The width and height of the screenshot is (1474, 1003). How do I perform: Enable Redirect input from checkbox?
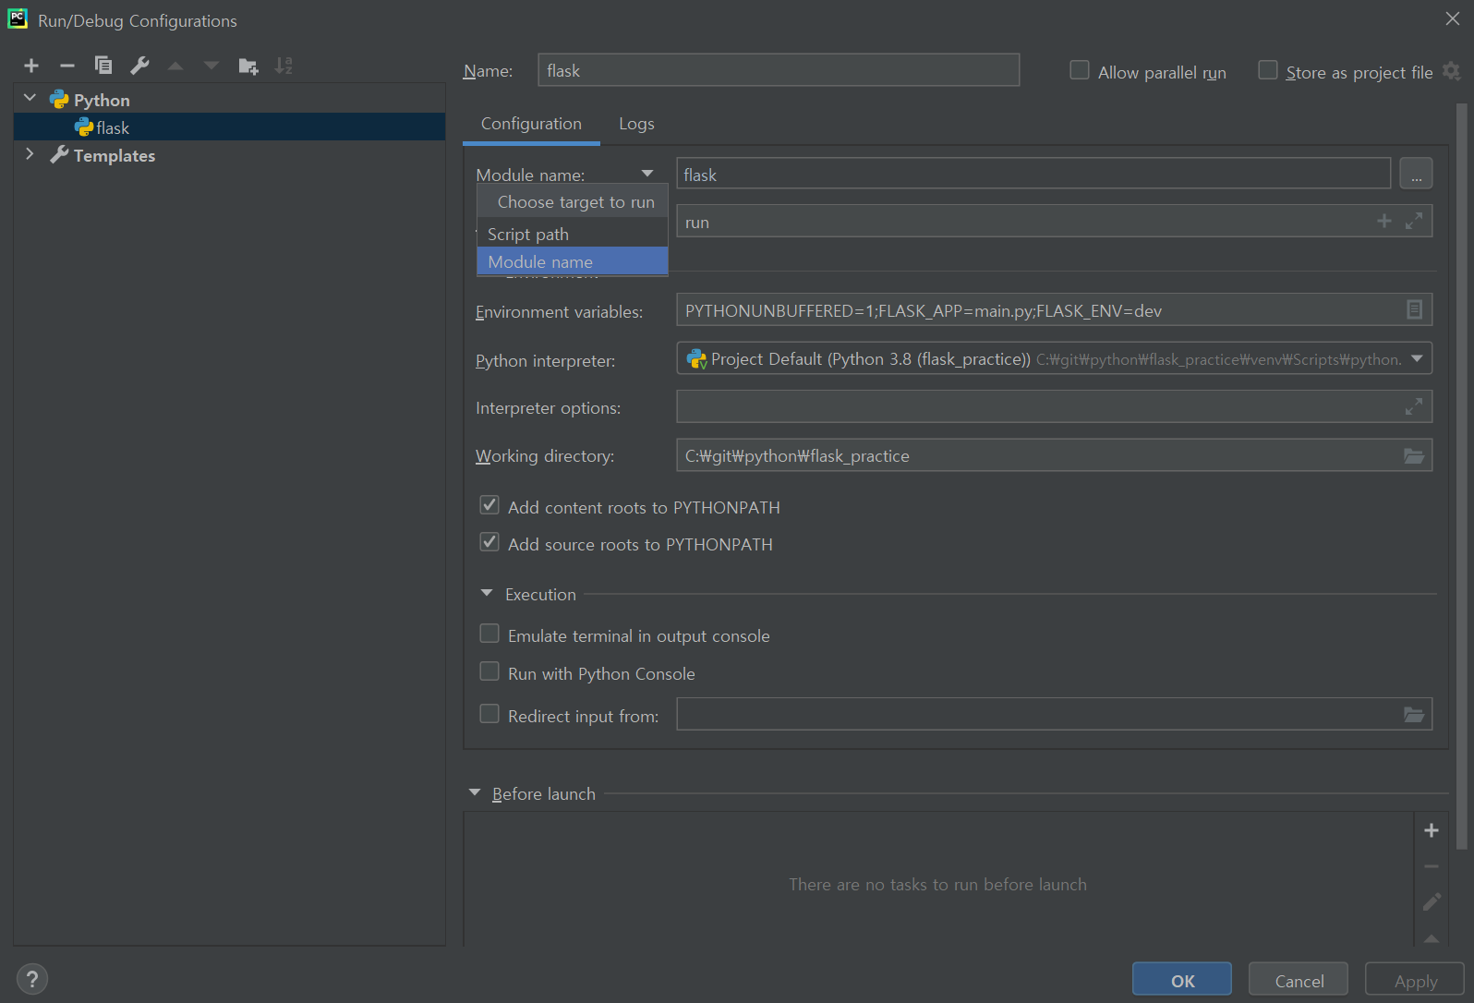489,714
